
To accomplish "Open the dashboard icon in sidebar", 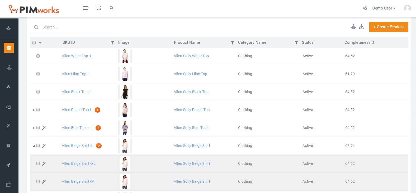I will [8, 28].
